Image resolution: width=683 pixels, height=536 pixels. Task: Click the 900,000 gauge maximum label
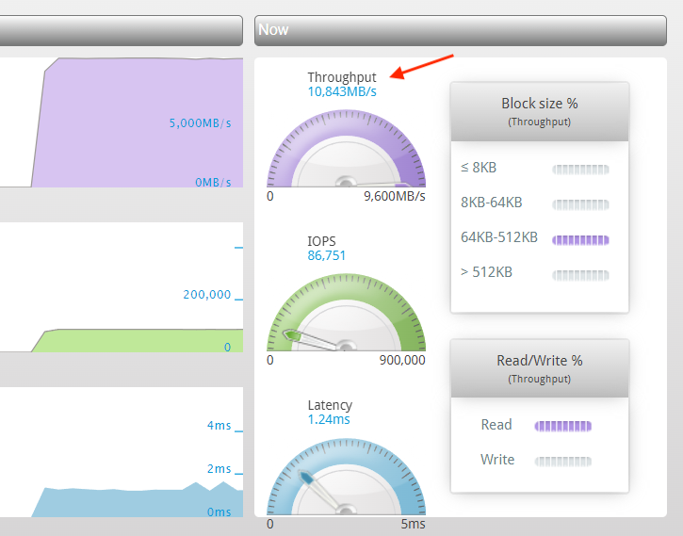402,360
